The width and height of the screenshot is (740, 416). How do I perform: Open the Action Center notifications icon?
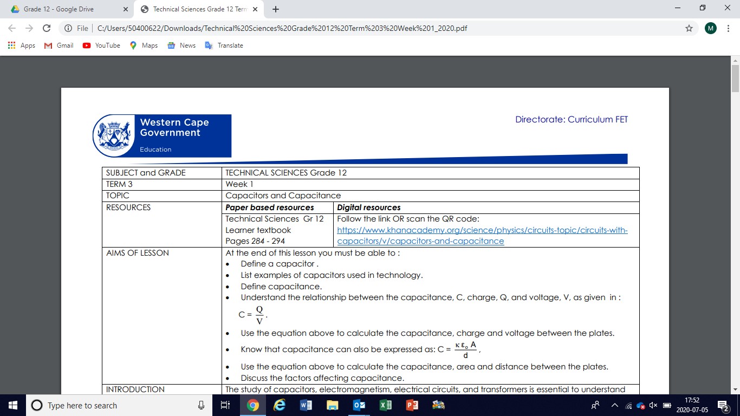click(x=723, y=405)
